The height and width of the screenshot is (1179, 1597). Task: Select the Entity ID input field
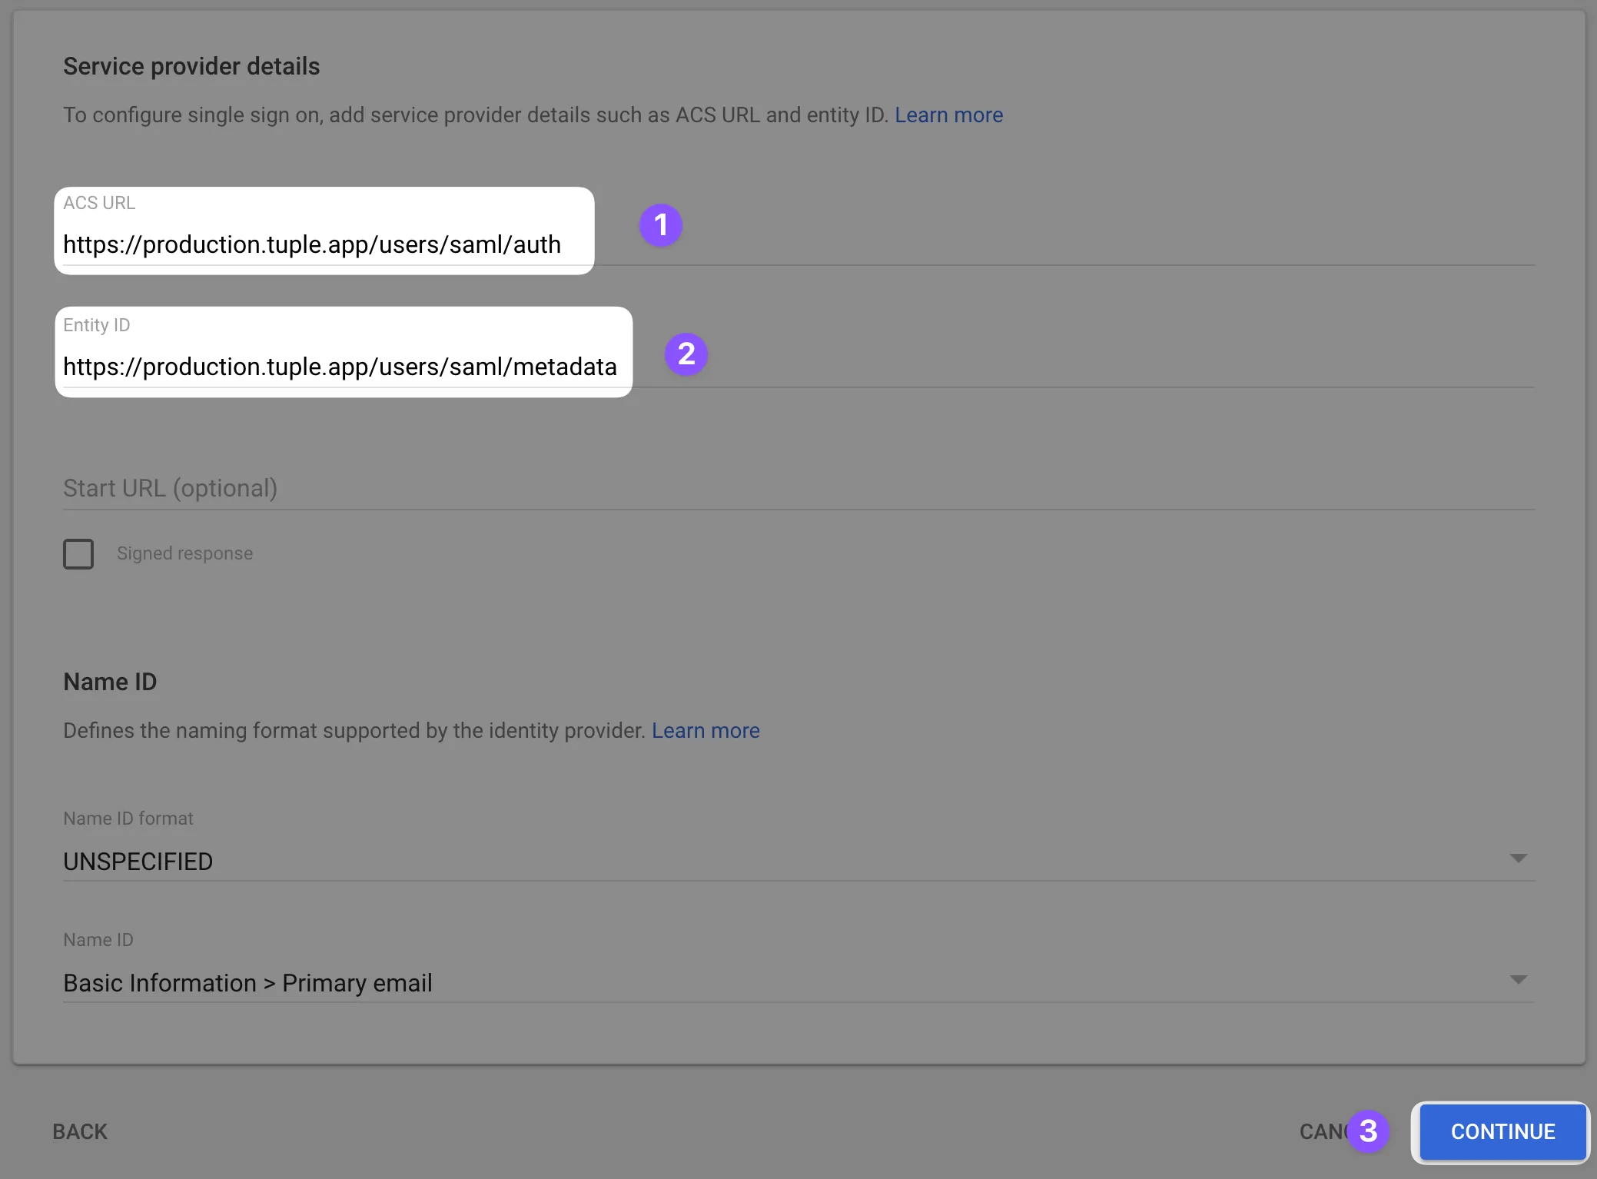tap(340, 367)
